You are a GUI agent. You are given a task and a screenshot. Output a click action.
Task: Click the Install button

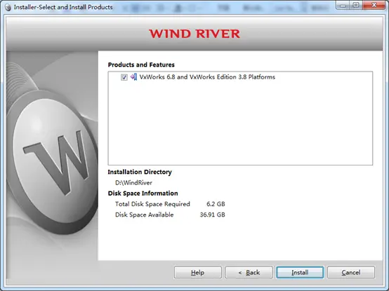(x=300, y=273)
